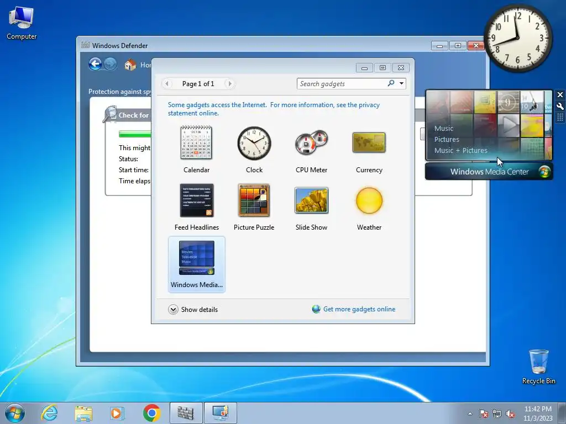Click the Back arrow in Windows Defender
This screenshot has width=566, height=424.
click(95, 64)
